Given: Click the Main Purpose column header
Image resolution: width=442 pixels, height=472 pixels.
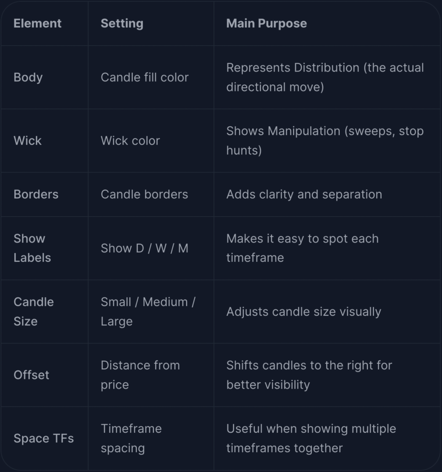Looking at the screenshot, I should coord(266,24).
